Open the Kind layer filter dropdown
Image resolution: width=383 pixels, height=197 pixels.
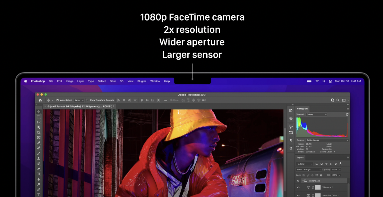click(x=305, y=164)
